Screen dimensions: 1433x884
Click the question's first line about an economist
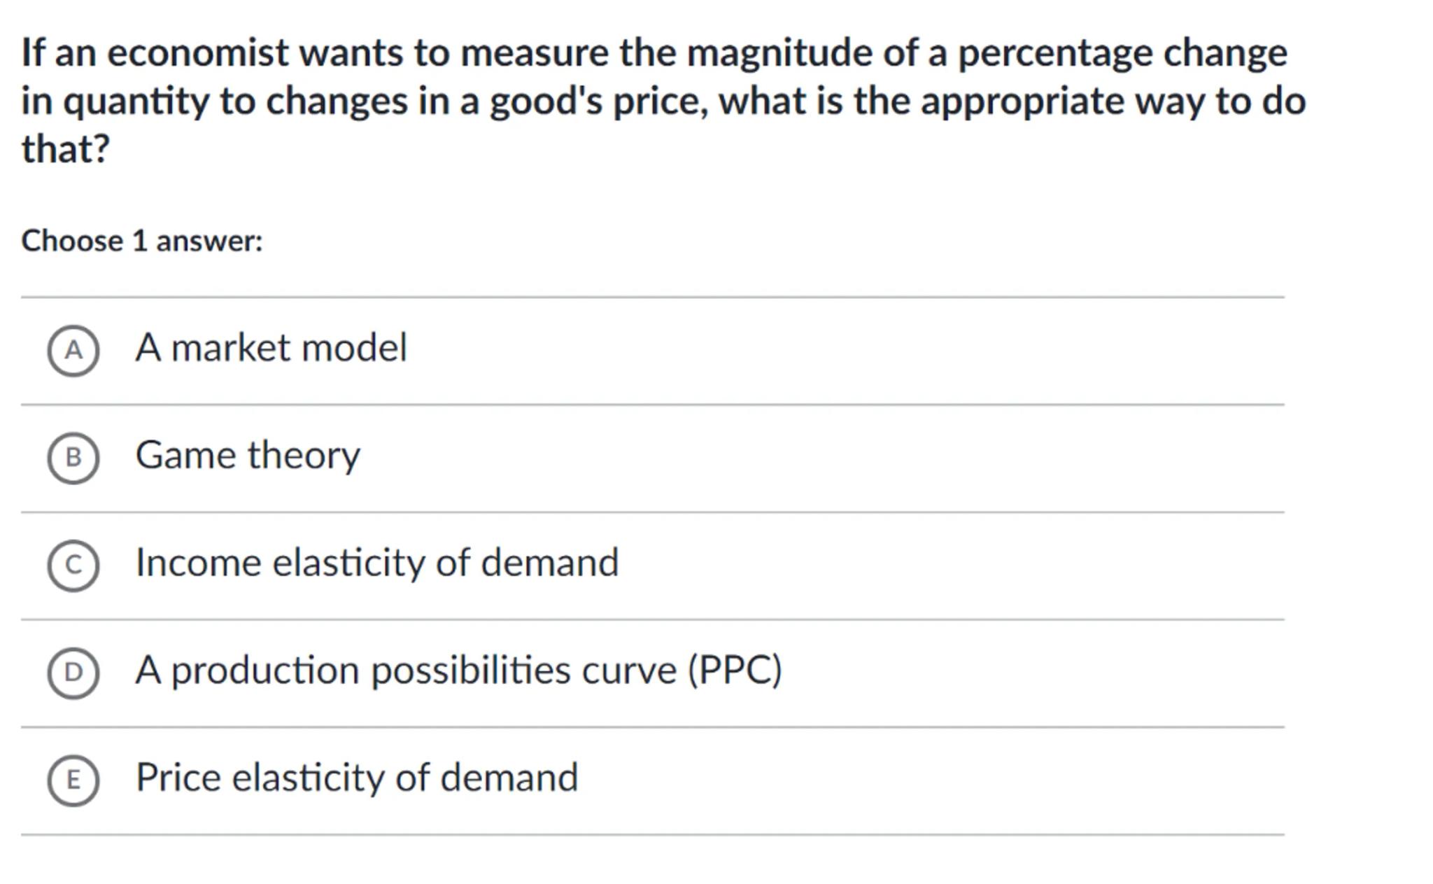coord(654,53)
